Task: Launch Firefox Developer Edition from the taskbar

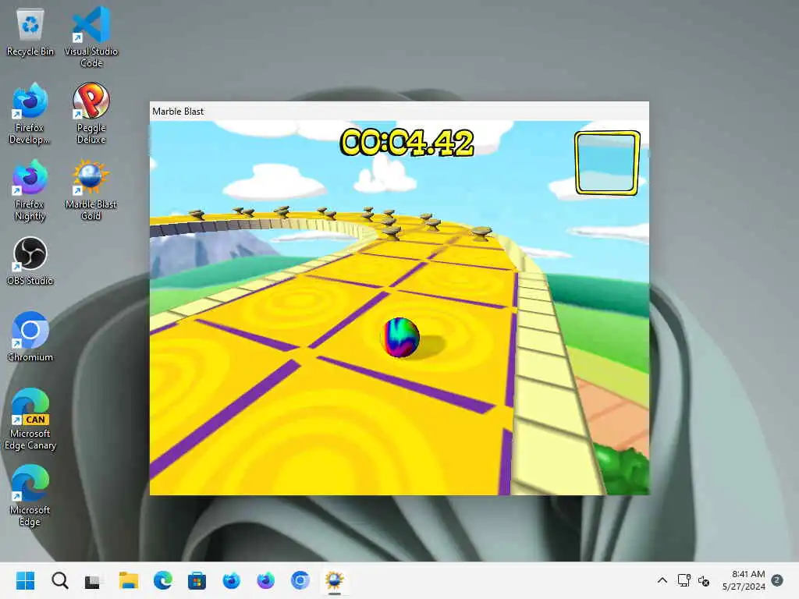Action: (x=231, y=580)
